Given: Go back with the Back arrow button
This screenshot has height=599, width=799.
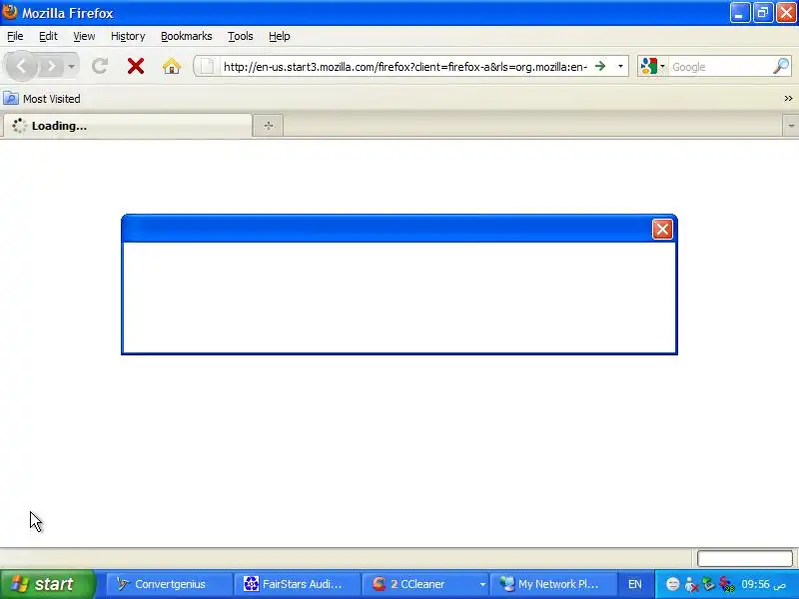Looking at the screenshot, I should click(21, 66).
